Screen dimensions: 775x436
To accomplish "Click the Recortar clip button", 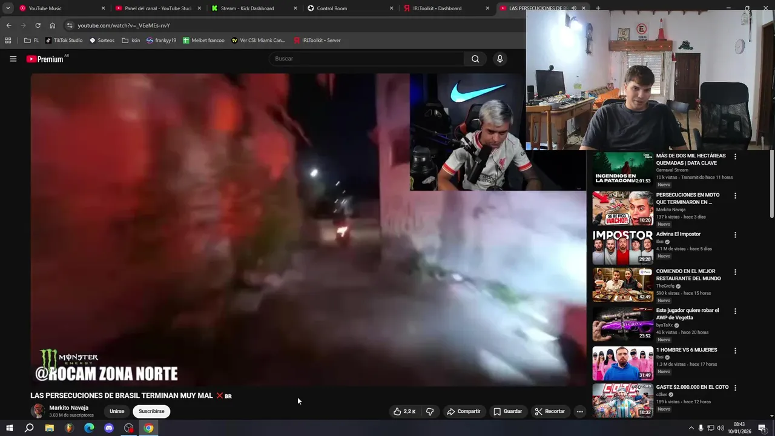I will click(x=550, y=411).
